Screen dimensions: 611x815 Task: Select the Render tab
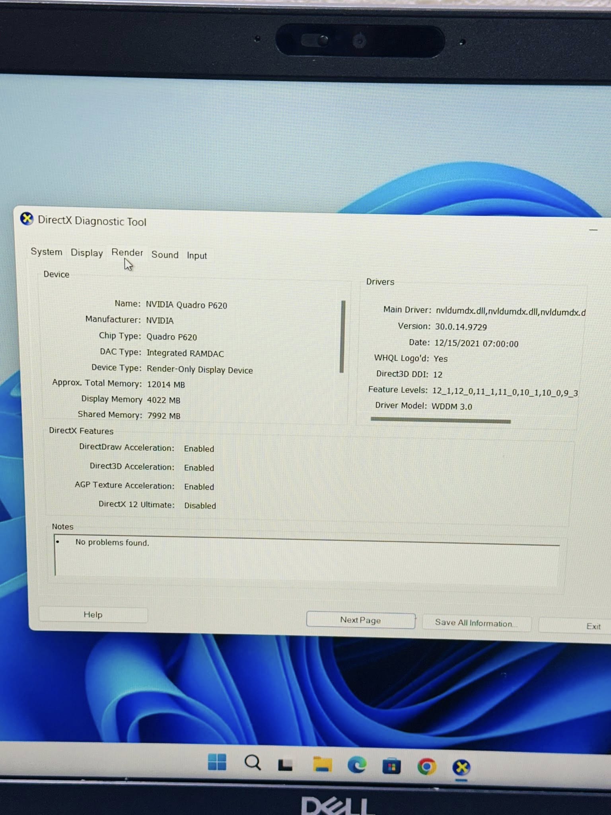tap(127, 253)
